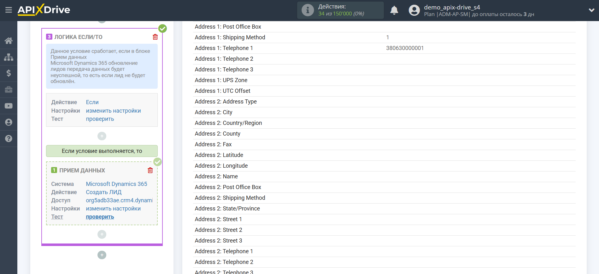Click 'Если условие выполняется, то' button

(102, 151)
